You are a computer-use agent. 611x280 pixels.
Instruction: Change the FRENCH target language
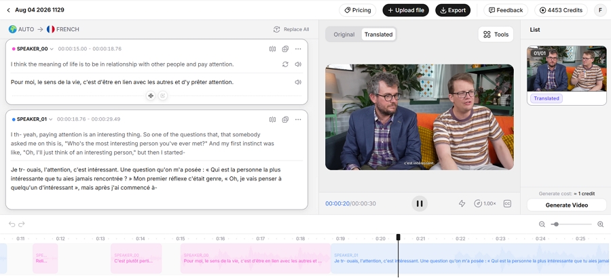(x=62, y=29)
